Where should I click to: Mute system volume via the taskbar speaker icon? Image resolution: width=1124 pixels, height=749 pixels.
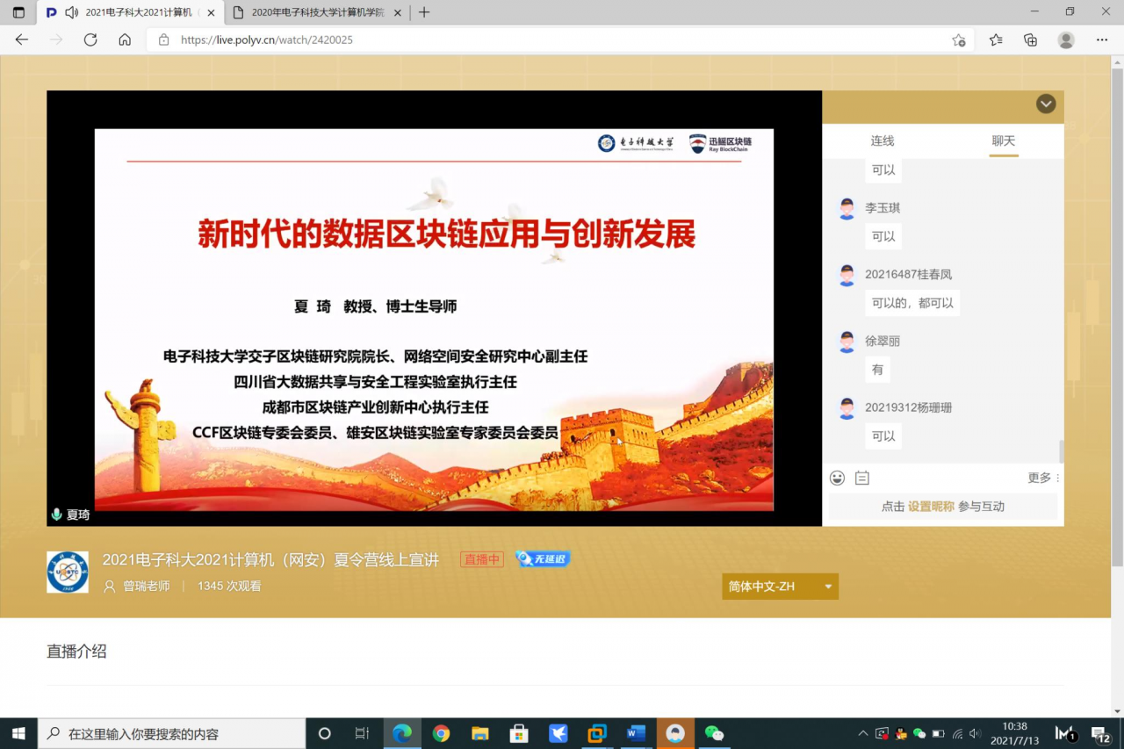(x=974, y=733)
